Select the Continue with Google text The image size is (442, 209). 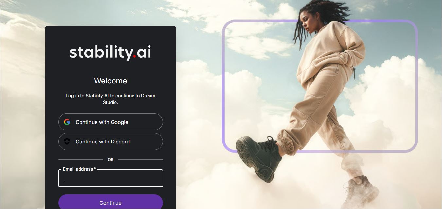pyautogui.click(x=102, y=122)
